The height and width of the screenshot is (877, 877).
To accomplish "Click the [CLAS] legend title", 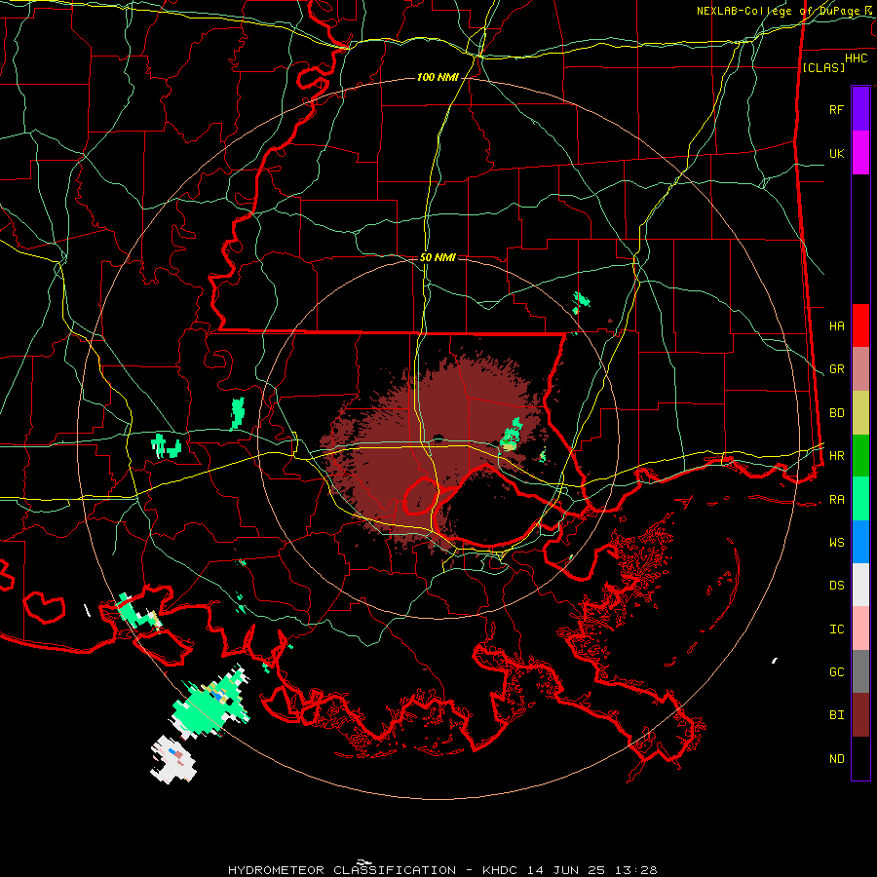I will pos(823,67).
